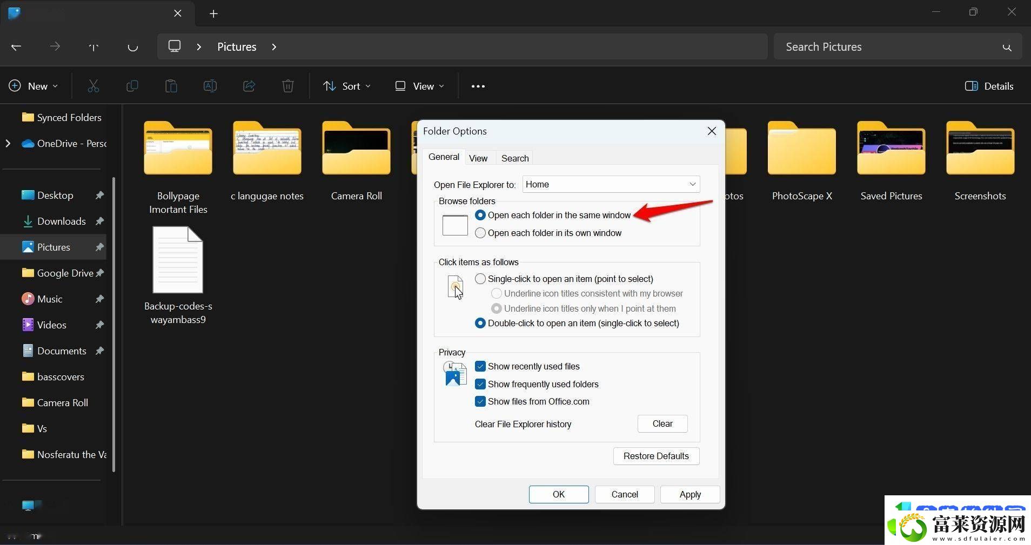Image resolution: width=1031 pixels, height=545 pixels.
Task: Open Google Drive in sidebar
Action: click(57, 273)
